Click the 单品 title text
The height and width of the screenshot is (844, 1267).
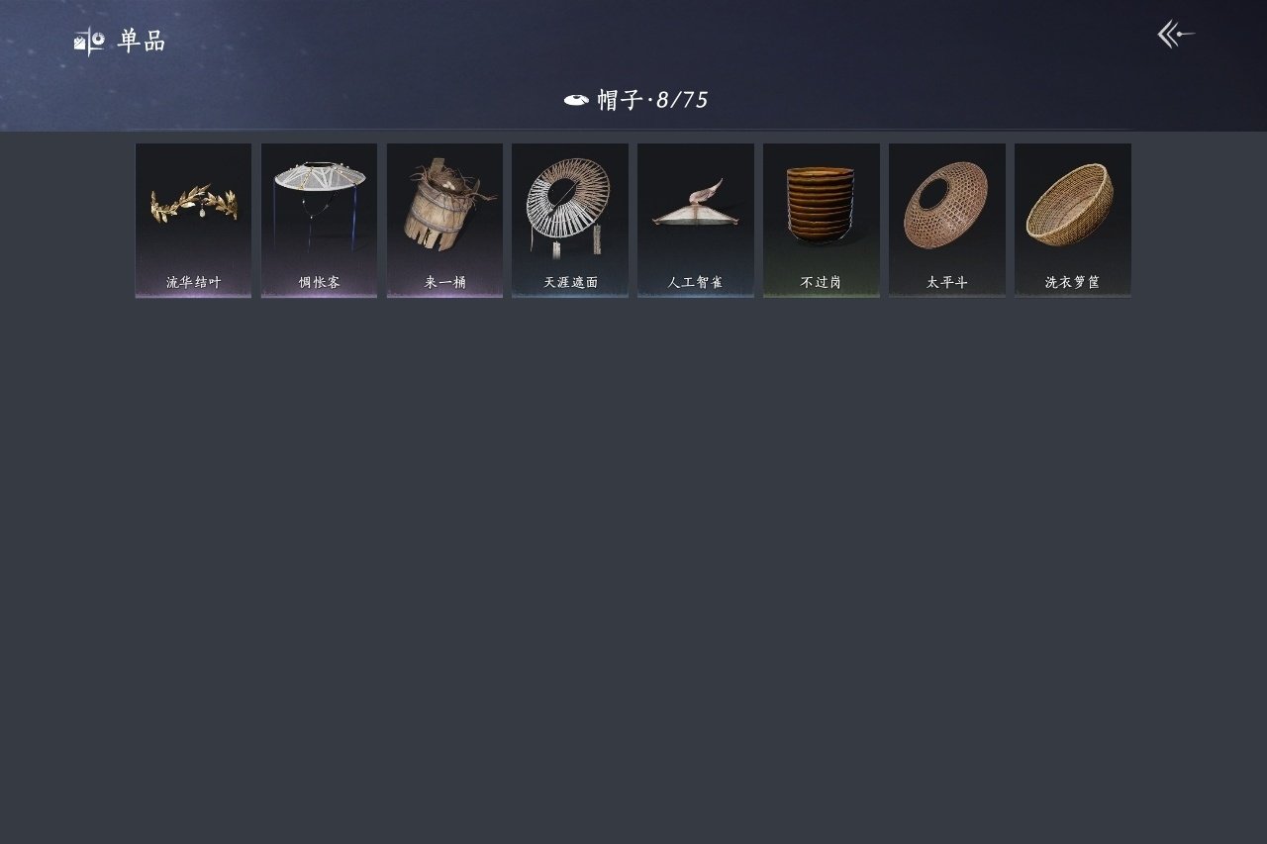pyautogui.click(x=142, y=41)
